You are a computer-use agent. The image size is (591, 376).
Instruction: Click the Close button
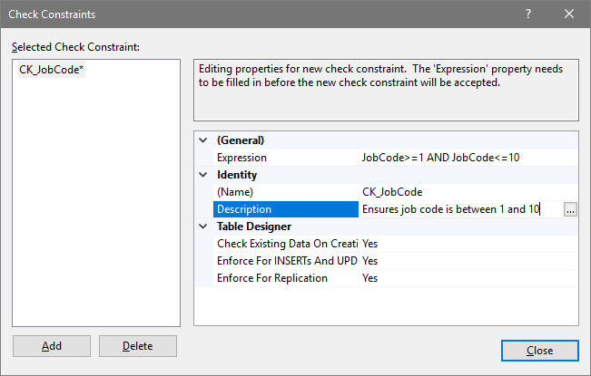click(540, 351)
